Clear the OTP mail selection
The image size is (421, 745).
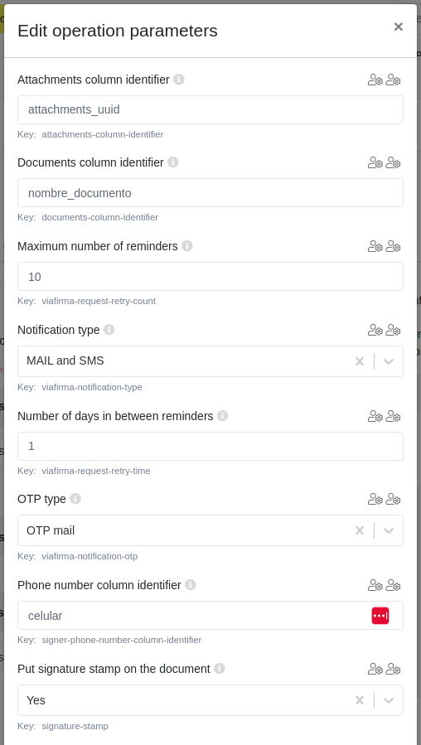tap(360, 530)
